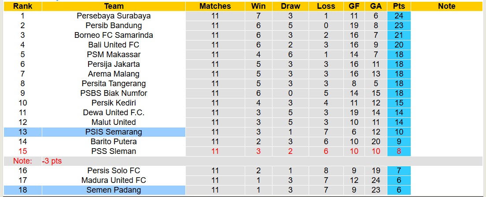Screen dimensions: 486x197
Task: Select Persebaya Surabaya's 24 points cell
Action: click(399, 16)
